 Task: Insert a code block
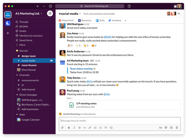point(111,128)
